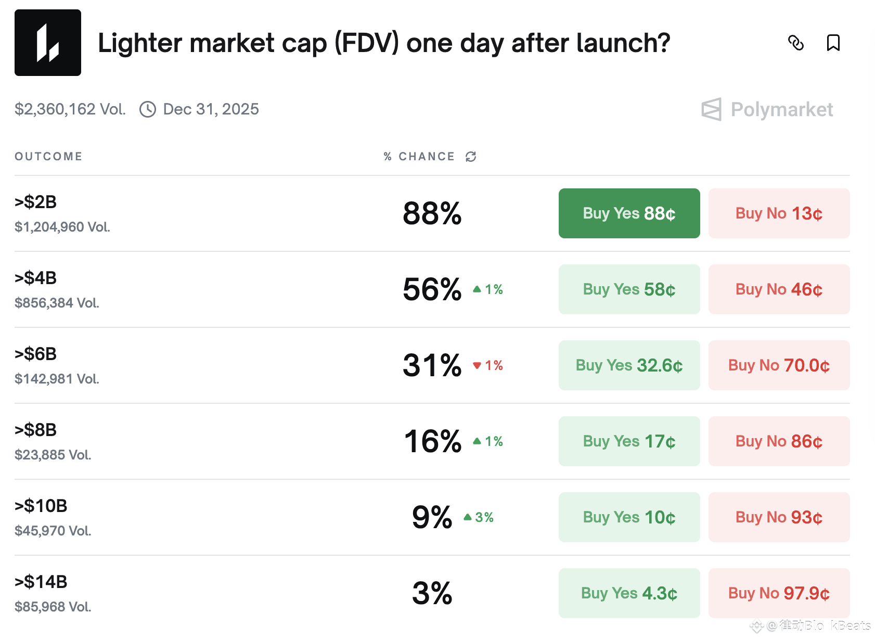This screenshot has width=875, height=639.
Task: Buy No at 93¢ for >$10B
Action: click(779, 517)
